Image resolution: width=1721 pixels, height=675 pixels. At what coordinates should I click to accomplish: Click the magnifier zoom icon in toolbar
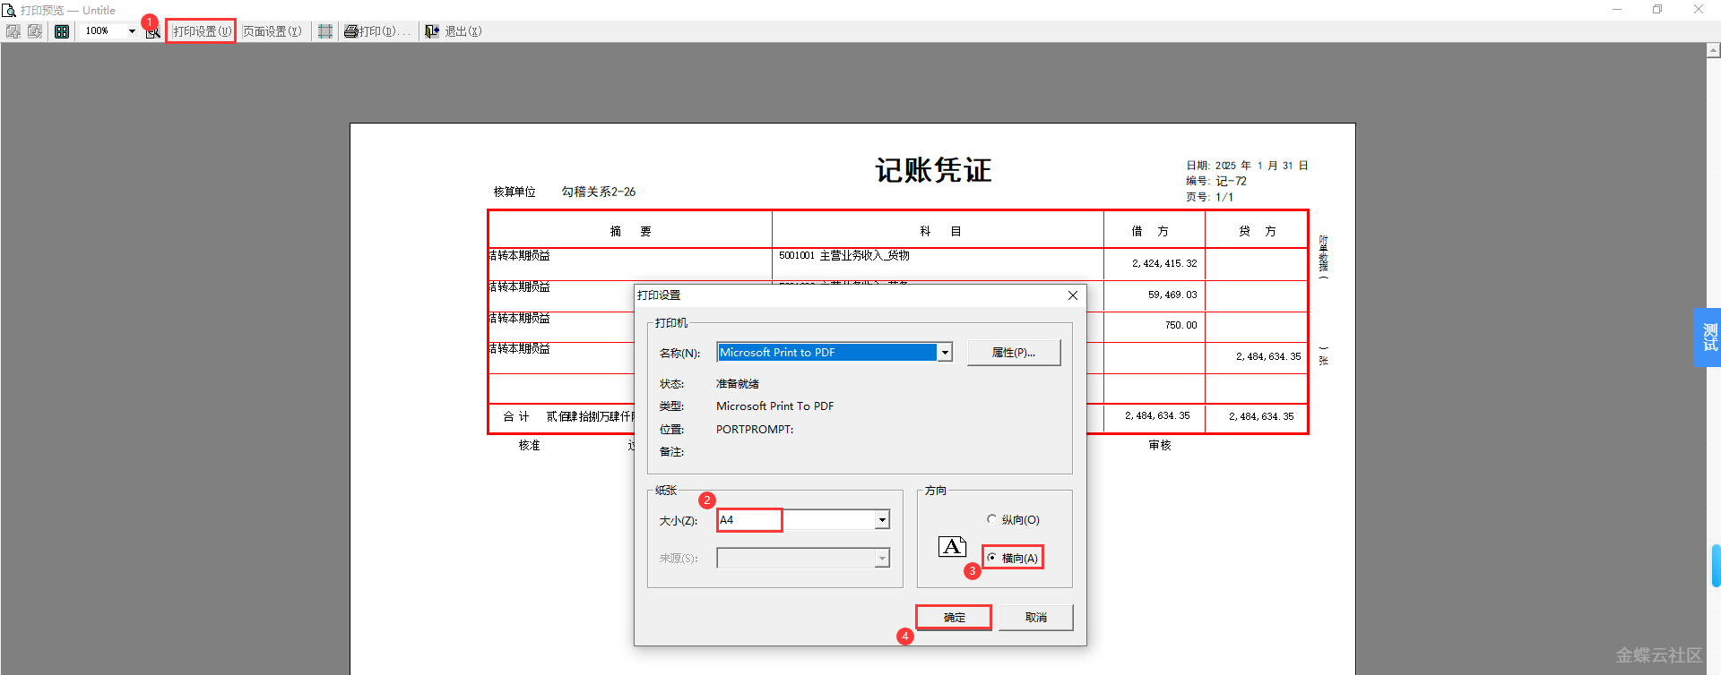tap(153, 32)
